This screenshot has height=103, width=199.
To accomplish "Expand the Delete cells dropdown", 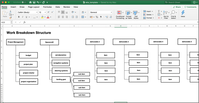I will pyautogui.click(x=153, y=15).
